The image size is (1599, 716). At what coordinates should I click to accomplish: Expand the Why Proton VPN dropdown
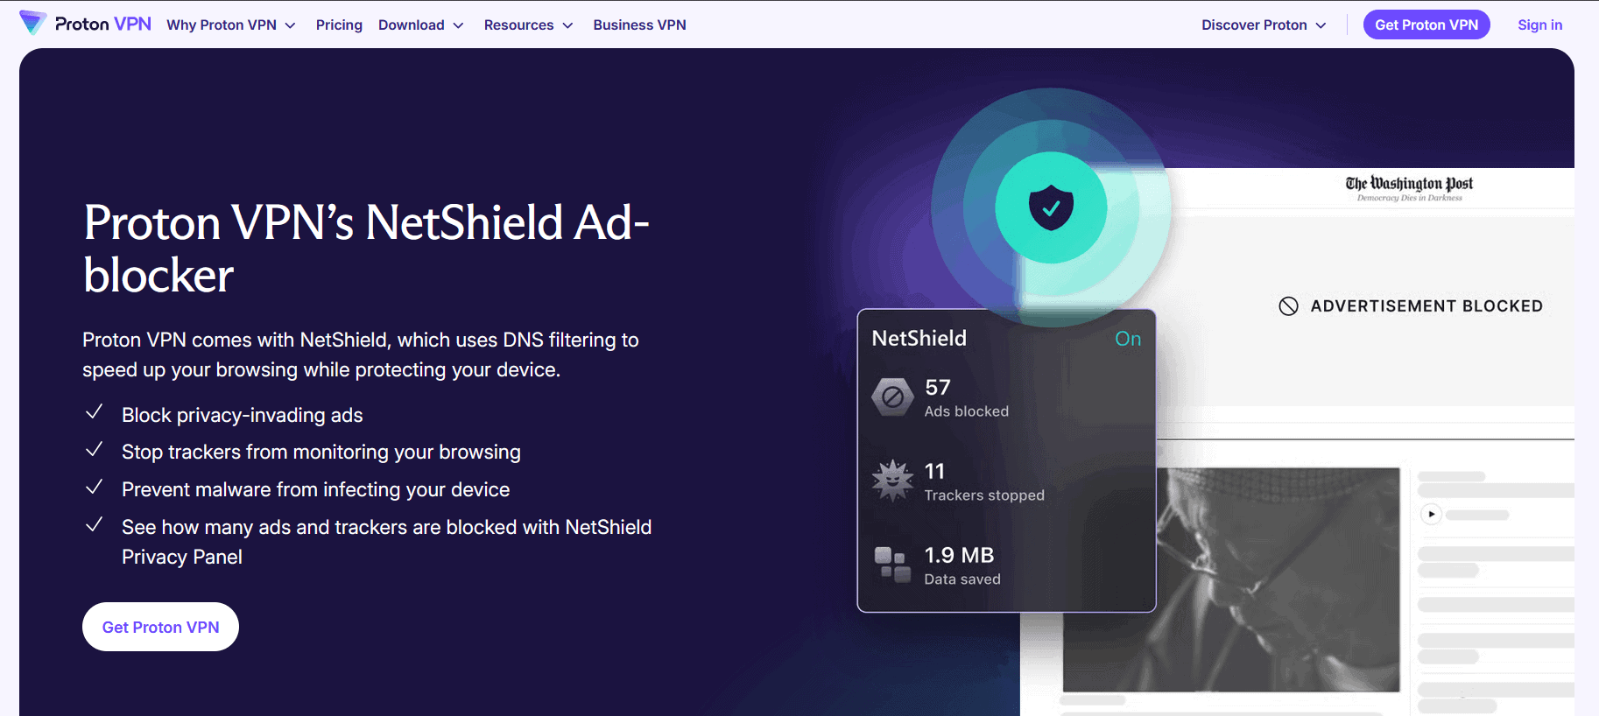tap(231, 25)
